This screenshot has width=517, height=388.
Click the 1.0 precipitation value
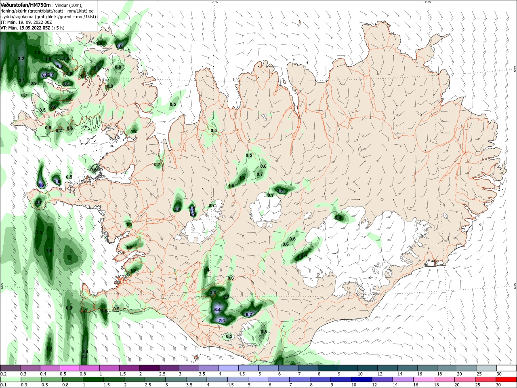(x=231, y=186)
